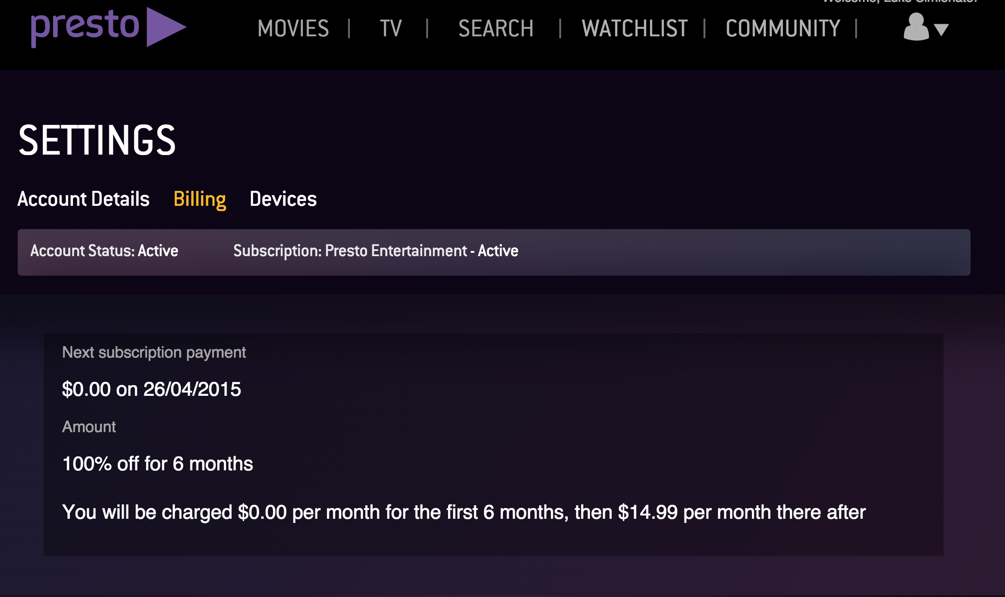The height and width of the screenshot is (597, 1005).
Task: Visit the Community section
Action: [x=783, y=28]
